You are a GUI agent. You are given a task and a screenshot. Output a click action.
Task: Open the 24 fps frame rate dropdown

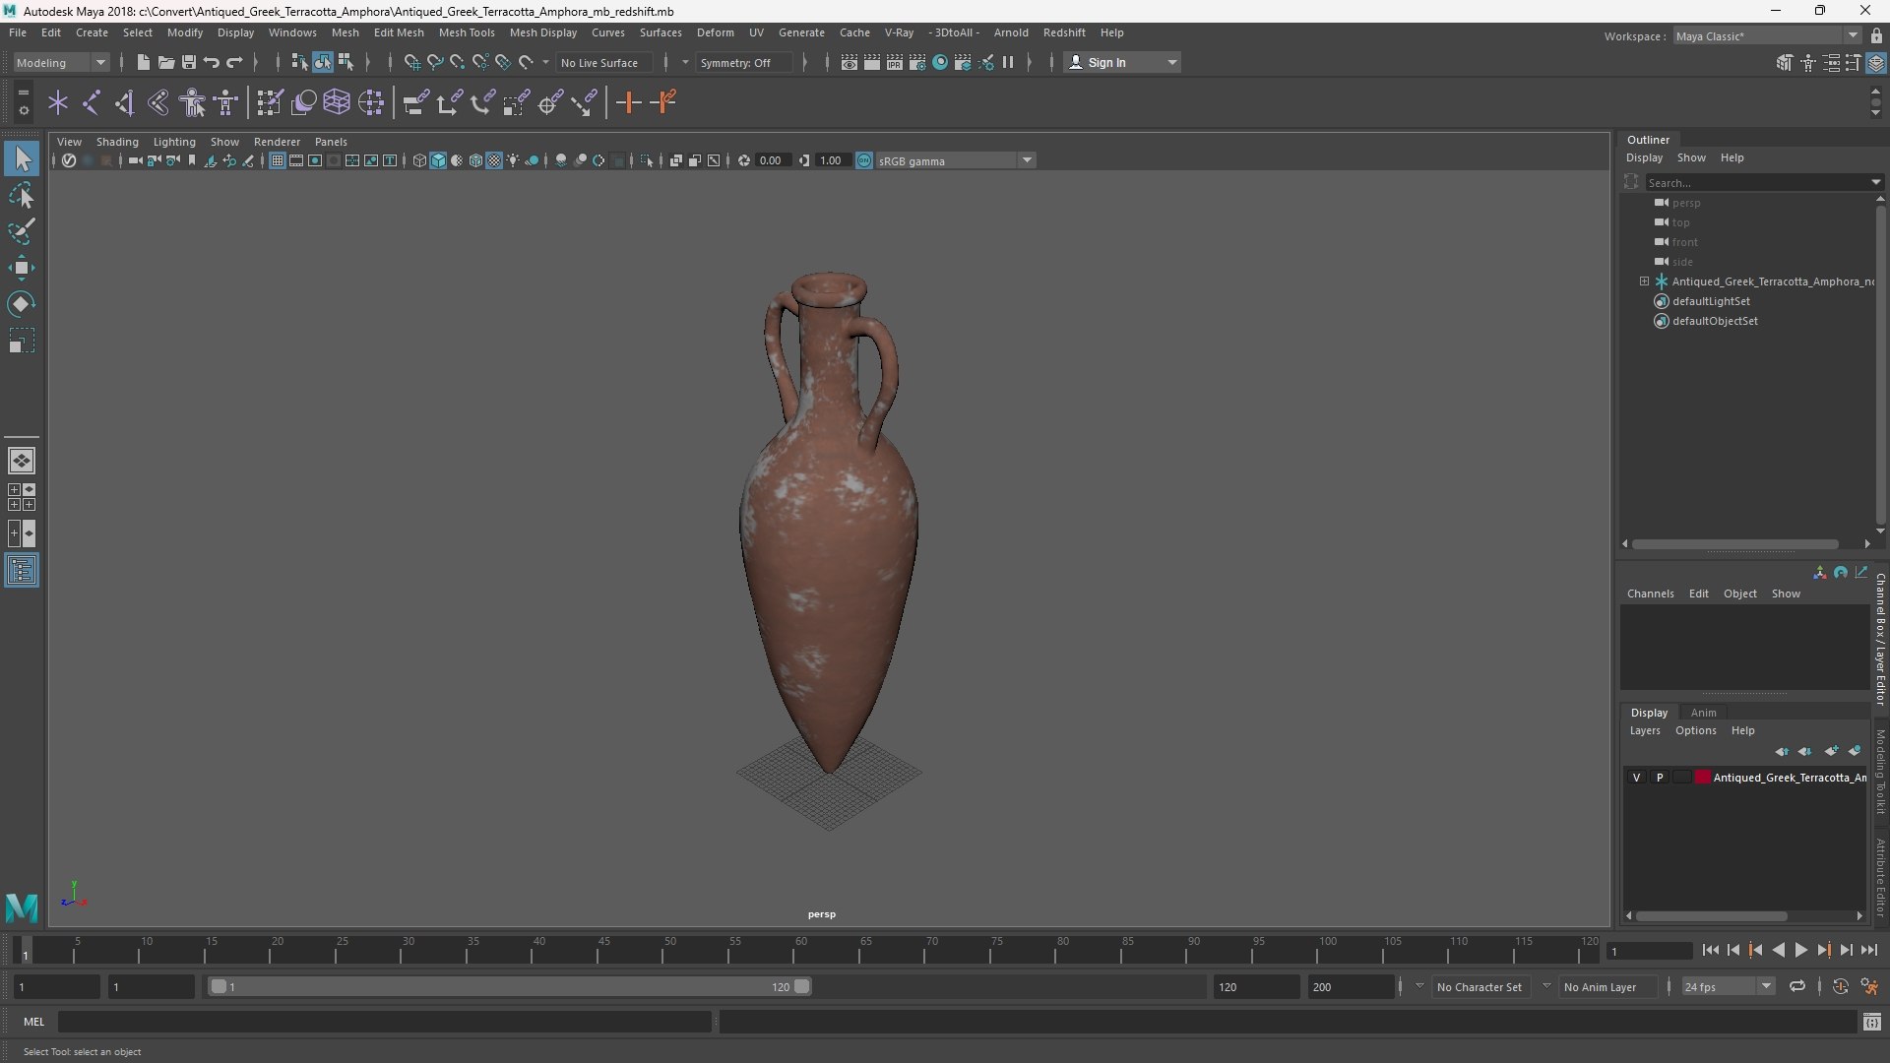click(1728, 986)
